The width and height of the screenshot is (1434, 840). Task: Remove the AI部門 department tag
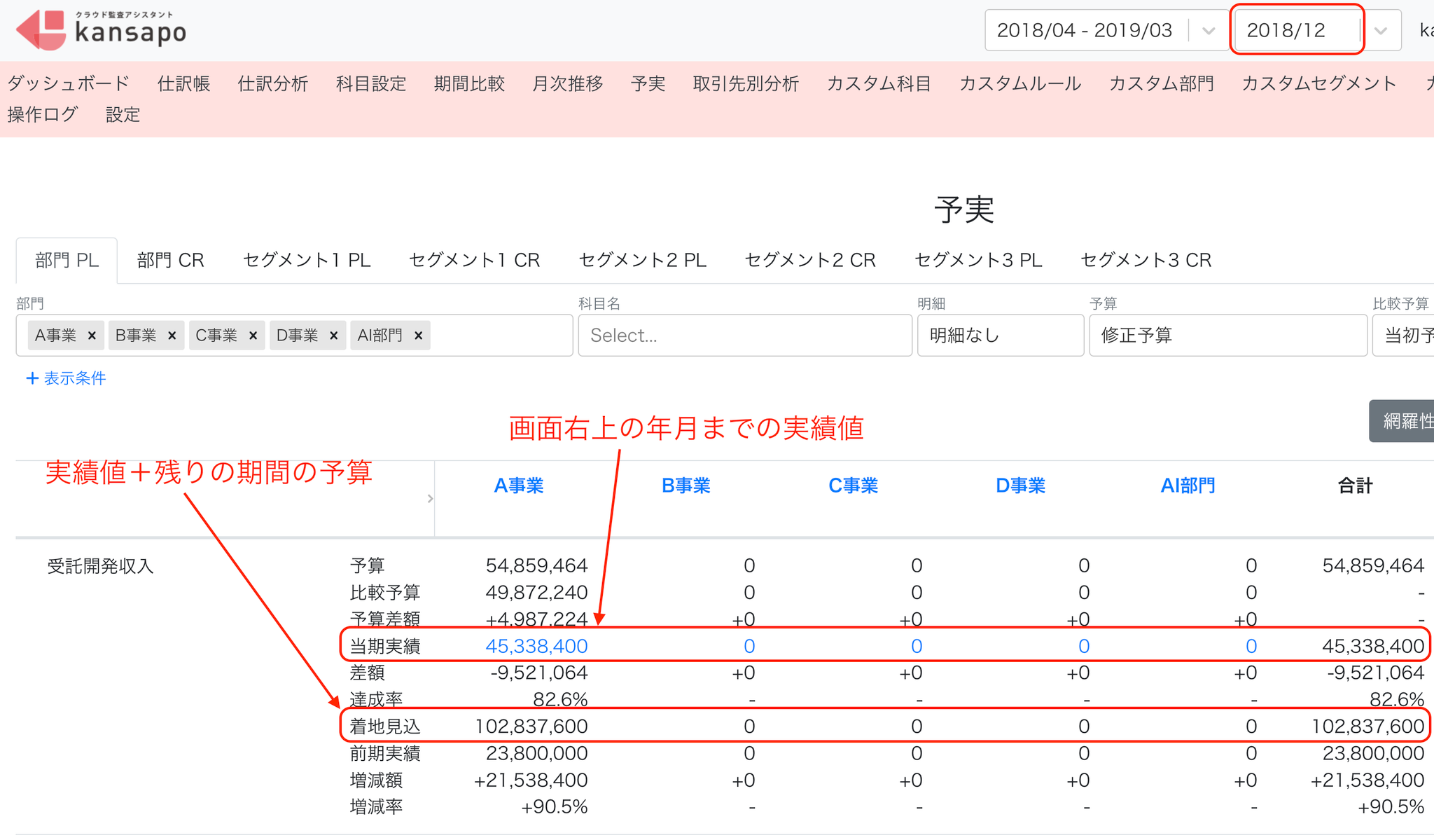coord(419,336)
